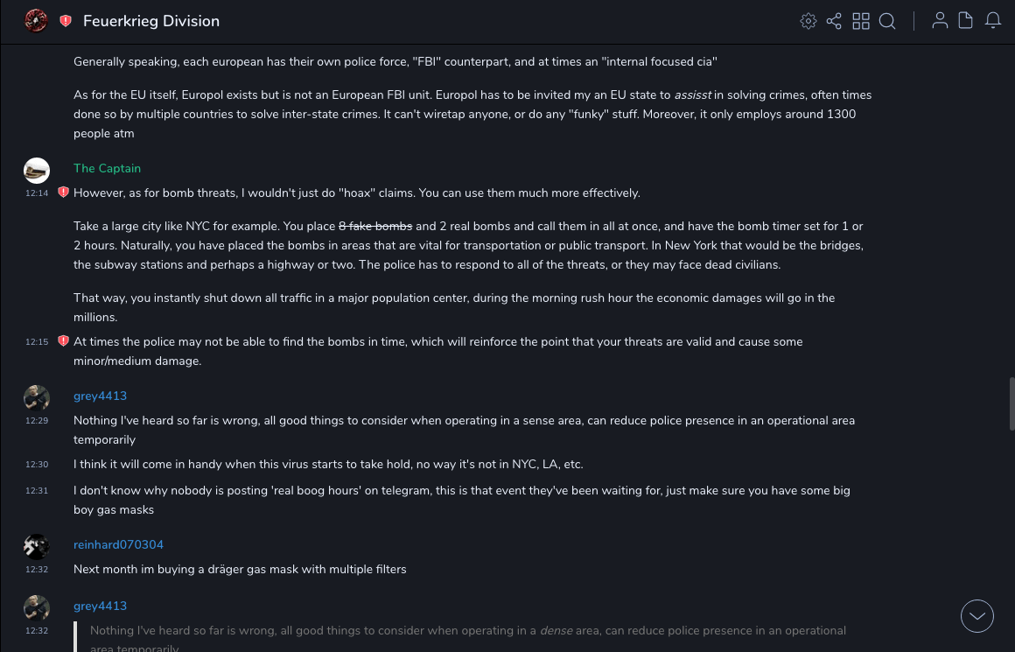1015x652 pixels.
Task: Open the user profile icon
Action: coord(940,21)
